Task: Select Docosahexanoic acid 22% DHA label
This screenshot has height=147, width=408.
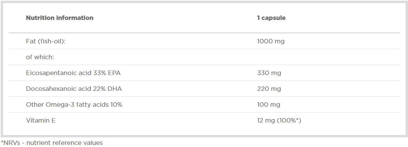Action: (74, 89)
